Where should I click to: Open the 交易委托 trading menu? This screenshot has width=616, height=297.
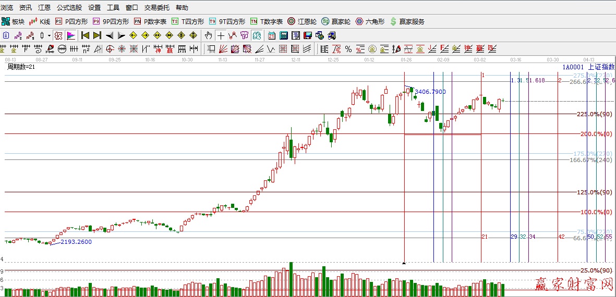tap(156, 8)
